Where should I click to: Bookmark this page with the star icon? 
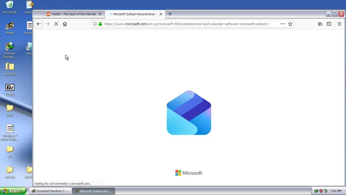290,24
